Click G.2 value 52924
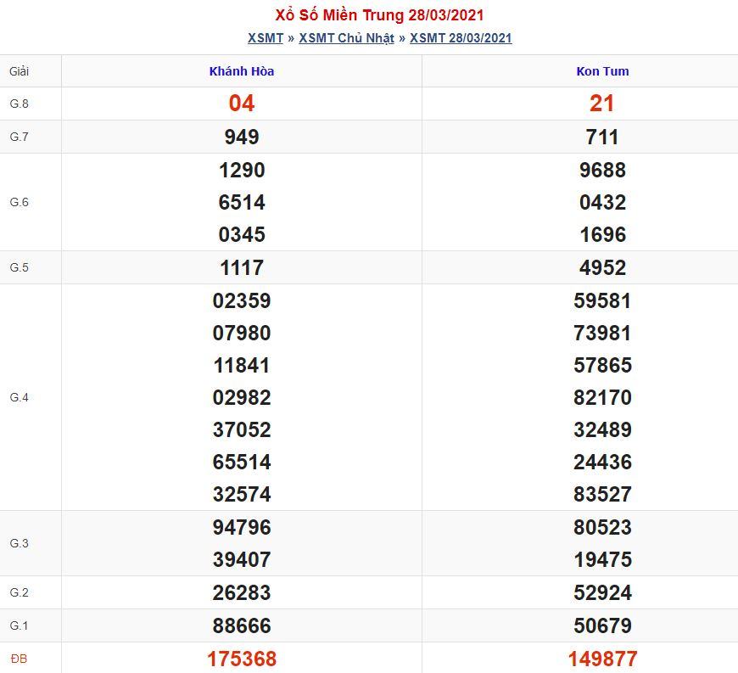Screen dimensions: 738x673 (x=602, y=592)
